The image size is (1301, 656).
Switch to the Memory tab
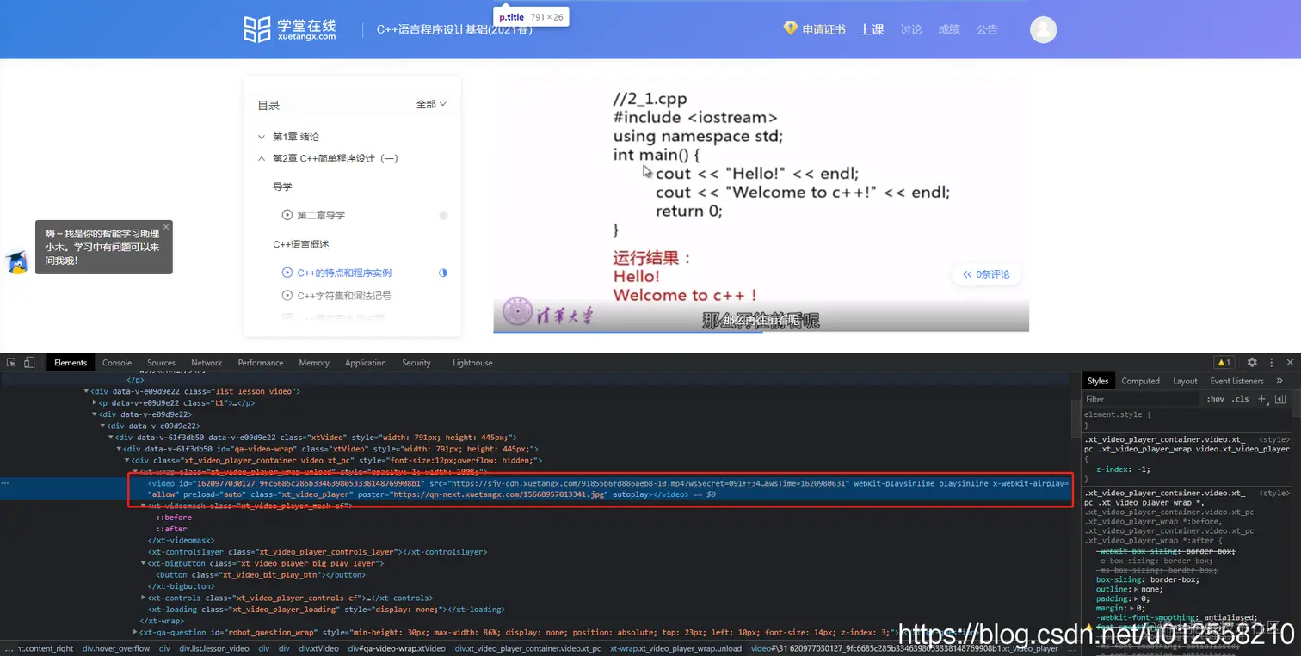pyautogui.click(x=314, y=363)
